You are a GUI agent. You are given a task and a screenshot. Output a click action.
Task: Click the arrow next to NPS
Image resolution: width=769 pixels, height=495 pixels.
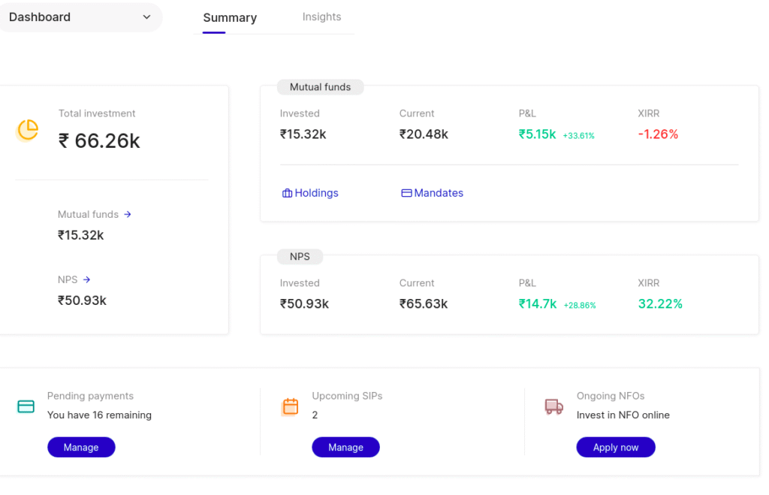point(87,279)
